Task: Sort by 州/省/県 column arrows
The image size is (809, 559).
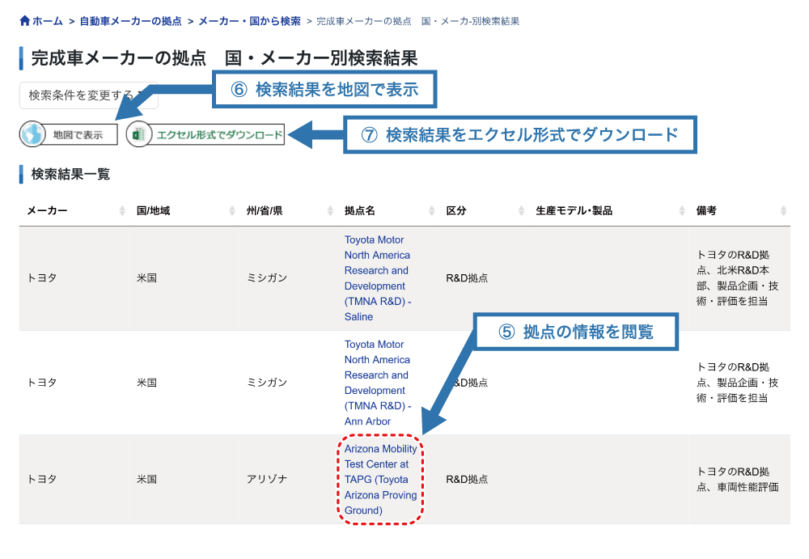Action: [x=330, y=211]
